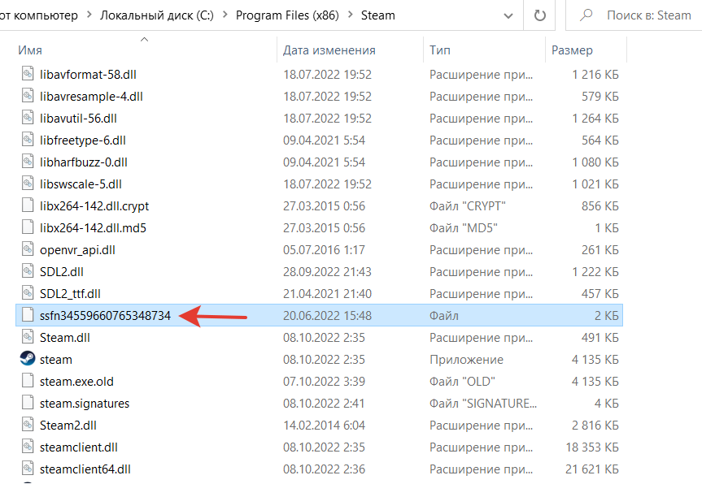This screenshot has width=702, height=484.
Task: Select the file name SDL2_ttf.dll
Action: 70,293
